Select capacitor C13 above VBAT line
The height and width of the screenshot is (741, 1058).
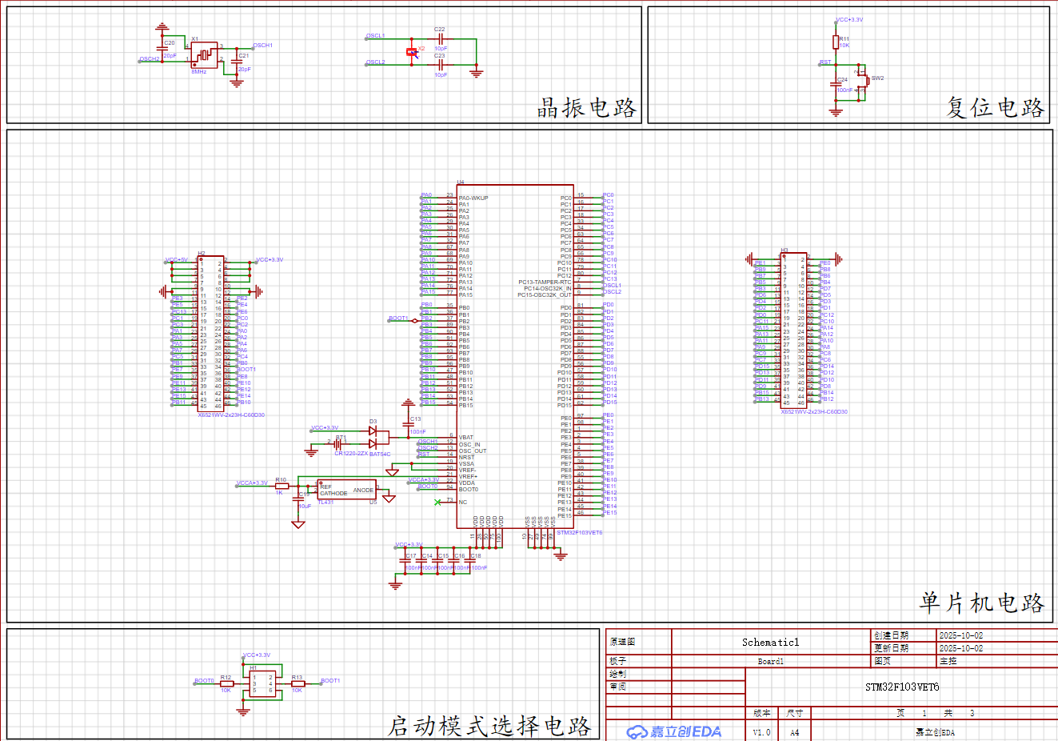coord(409,424)
